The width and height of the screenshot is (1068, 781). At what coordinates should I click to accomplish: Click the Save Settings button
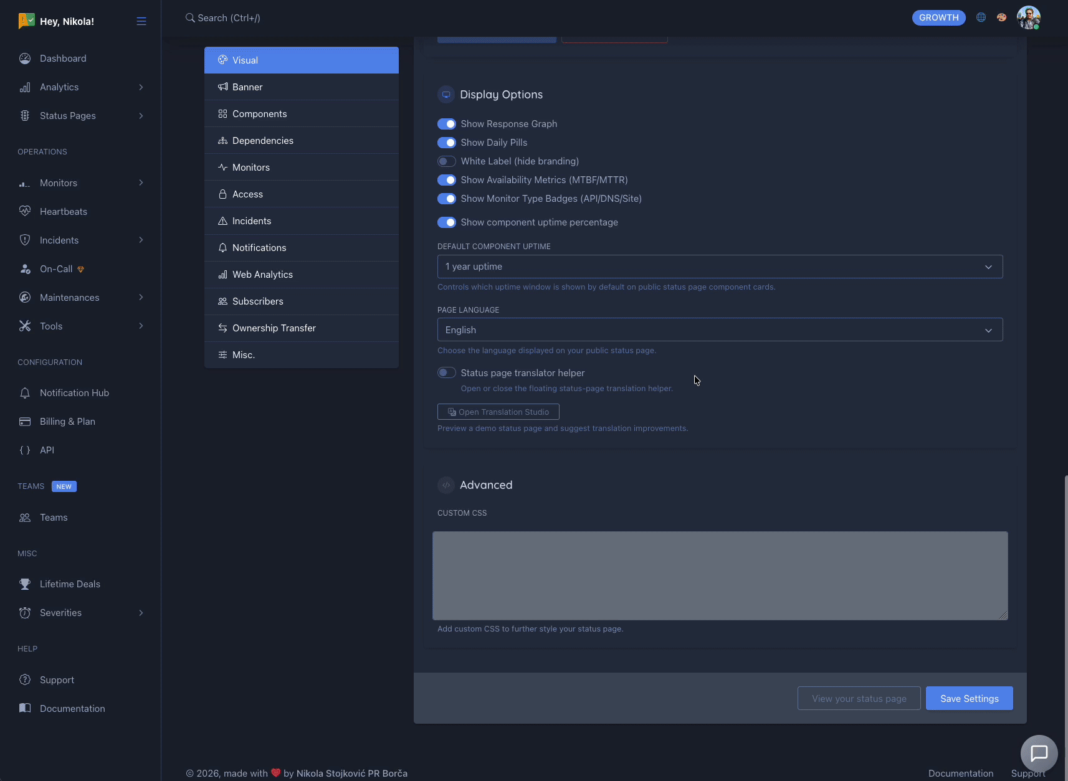coord(969,698)
